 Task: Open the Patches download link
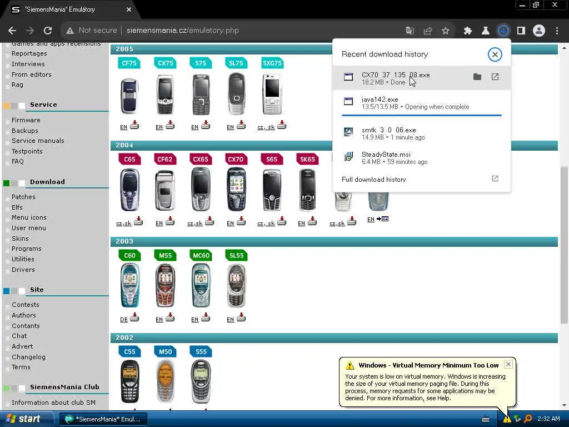point(23,197)
